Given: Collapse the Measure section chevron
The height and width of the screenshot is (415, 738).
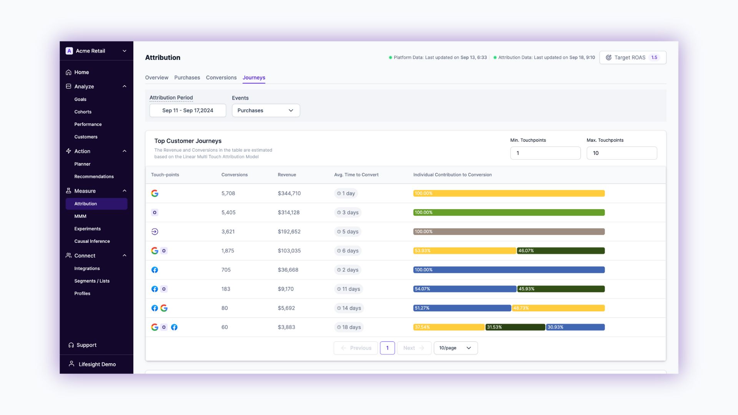Looking at the screenshot, I should point(124,191).
